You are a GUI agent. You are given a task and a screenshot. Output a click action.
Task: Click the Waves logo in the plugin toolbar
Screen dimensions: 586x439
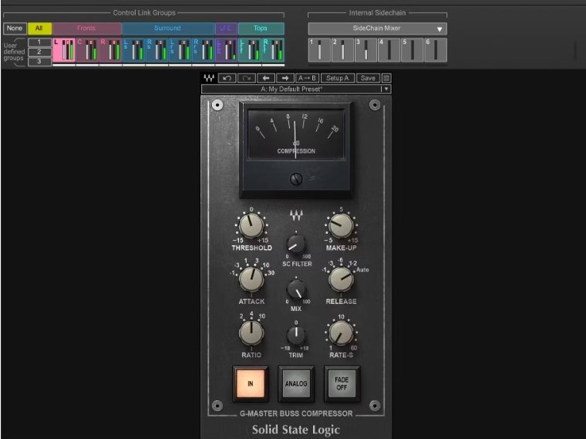point(209,78)
